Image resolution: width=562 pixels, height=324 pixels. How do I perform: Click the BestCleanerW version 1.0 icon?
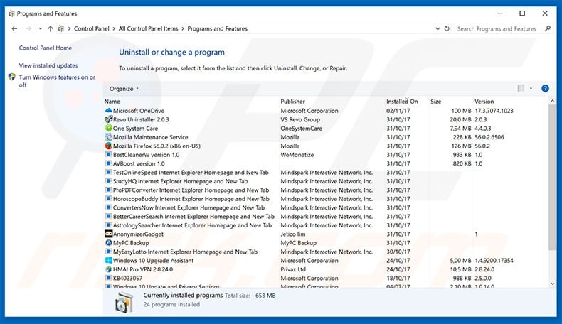click(109, 154)
